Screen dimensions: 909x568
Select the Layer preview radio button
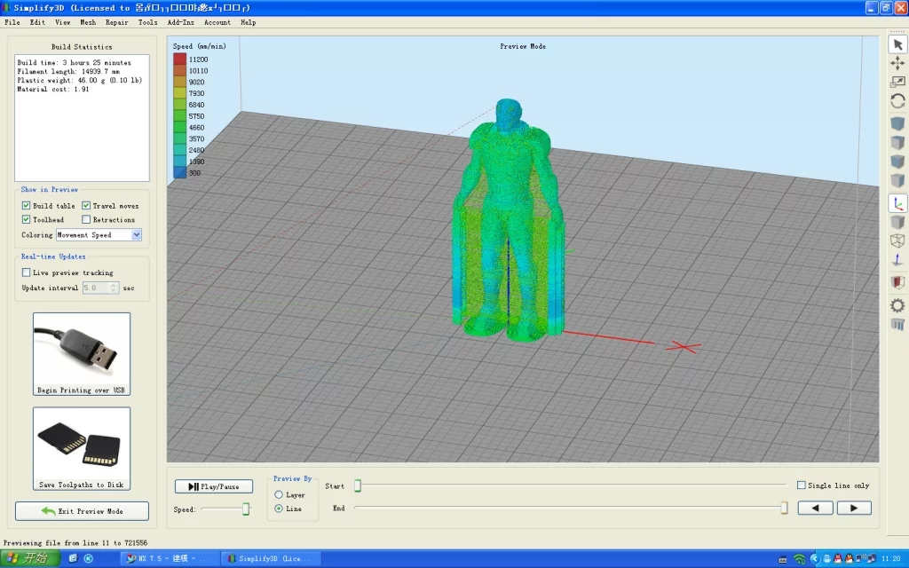(x=279, y=494)
